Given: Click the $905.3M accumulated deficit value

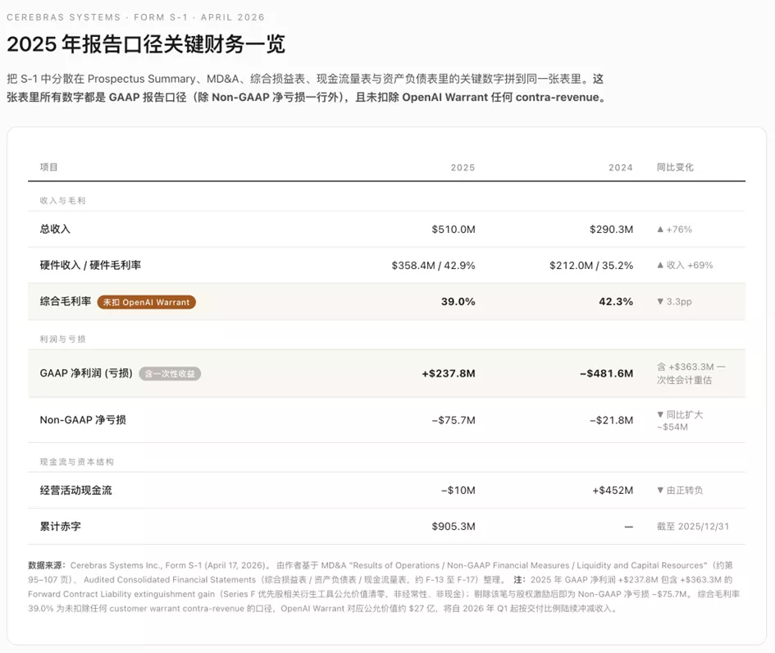Looking at the screenshot, I should click(x=454, y=527).
